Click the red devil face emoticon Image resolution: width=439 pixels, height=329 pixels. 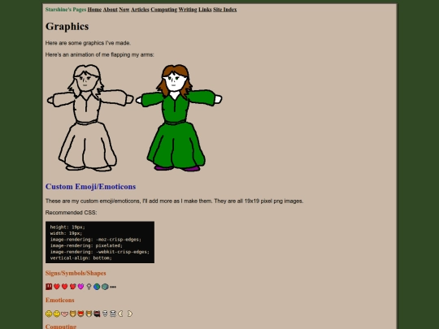pos(81,314)
